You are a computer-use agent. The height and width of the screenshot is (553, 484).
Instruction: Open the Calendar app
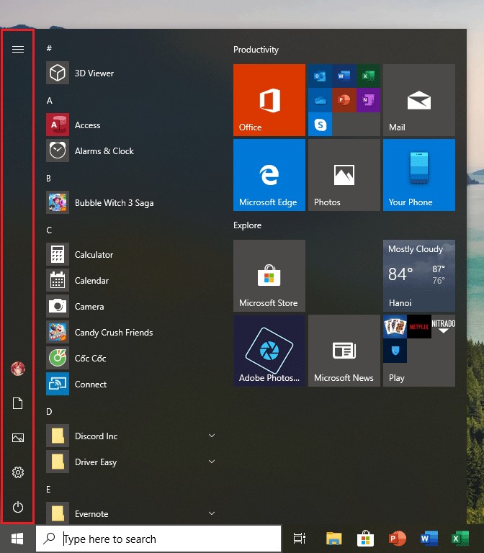click(130, 280)
